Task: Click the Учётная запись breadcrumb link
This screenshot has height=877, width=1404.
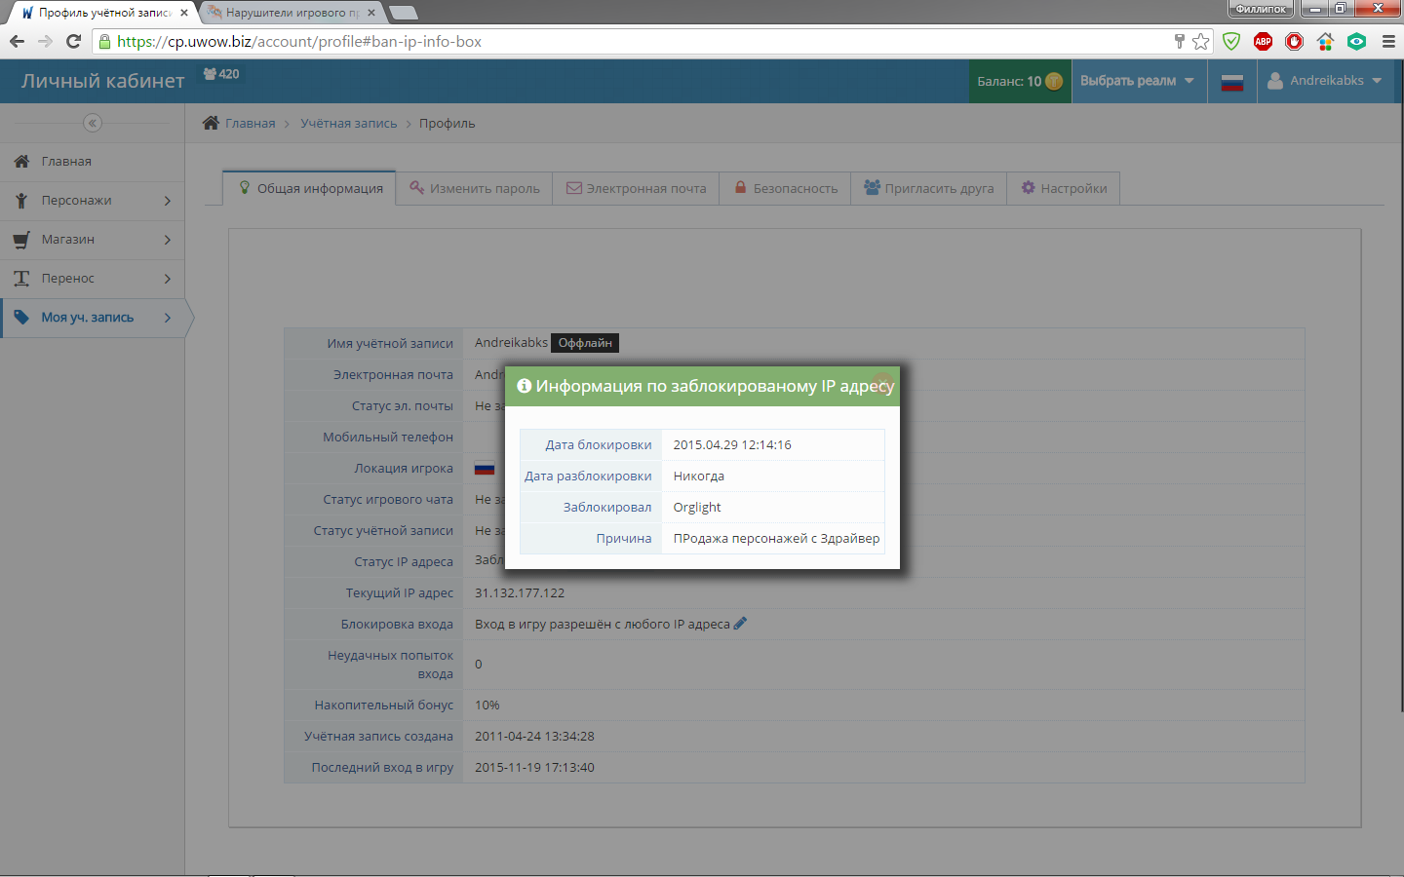Action: point(348,124)
